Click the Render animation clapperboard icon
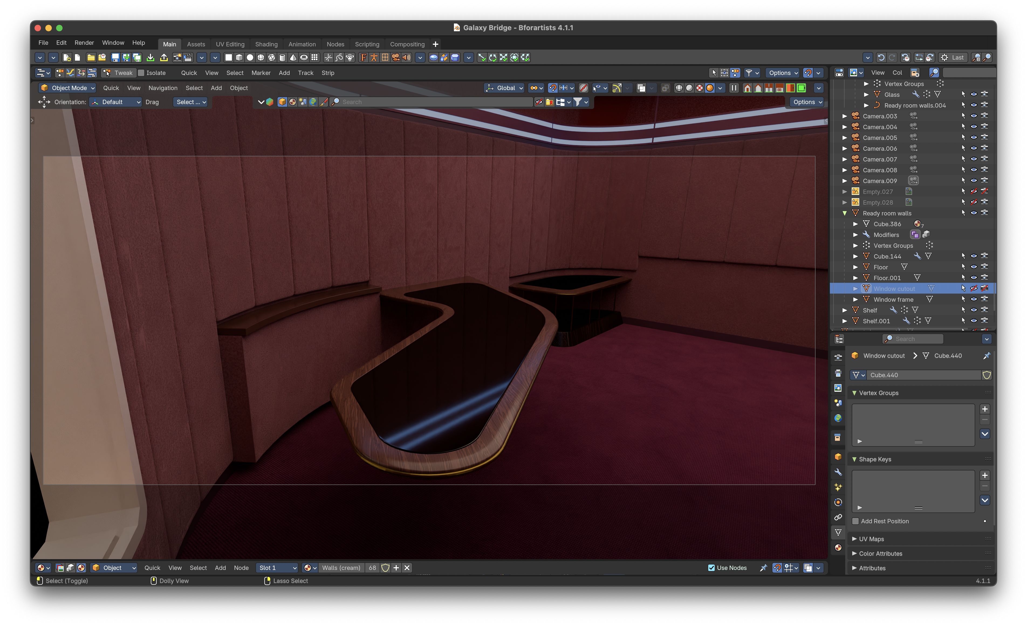Viewport: 1027px width, 626px height. [188, 57]
